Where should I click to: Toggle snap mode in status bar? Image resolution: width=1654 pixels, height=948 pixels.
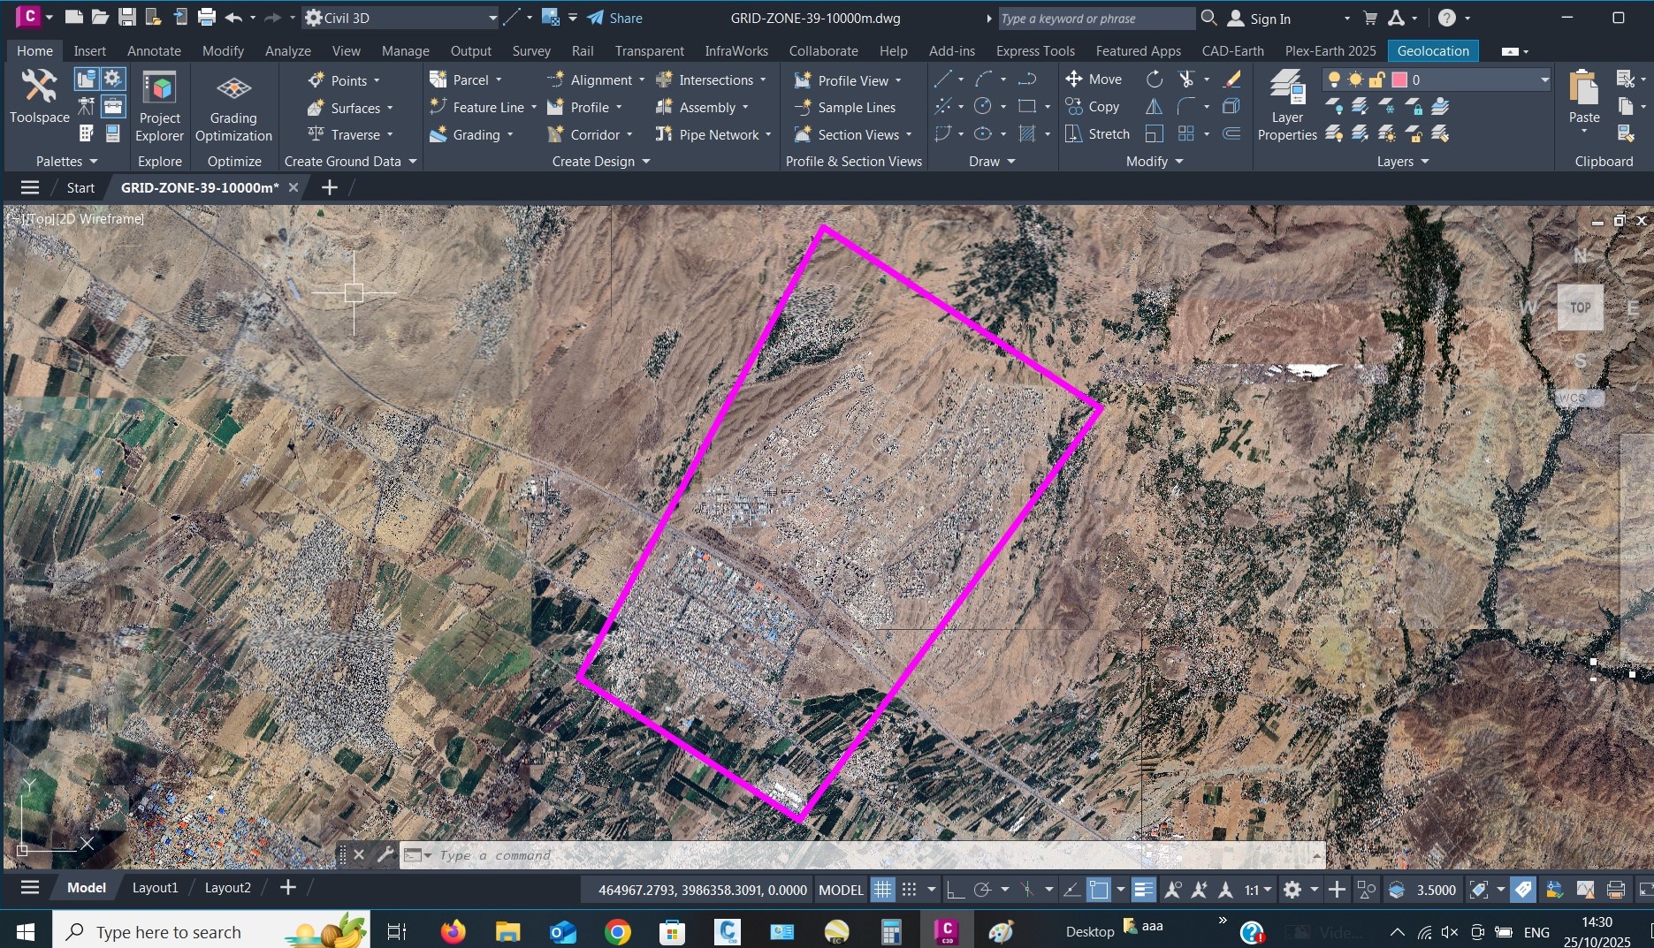tap(909, 890)
